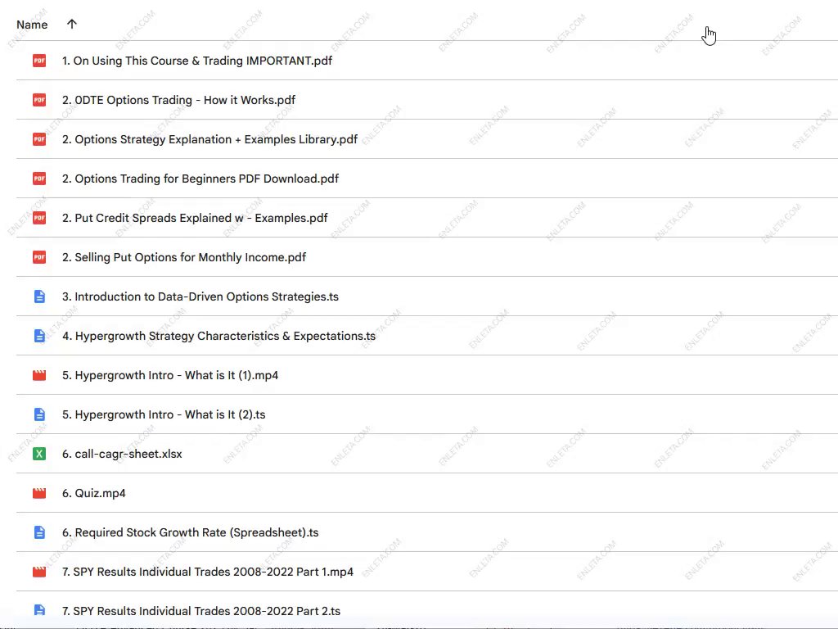Viewport: 838px width, 629px height.
Task: Select the call-cagr-sheet.xlsx file name
Action: click(122, 454)
